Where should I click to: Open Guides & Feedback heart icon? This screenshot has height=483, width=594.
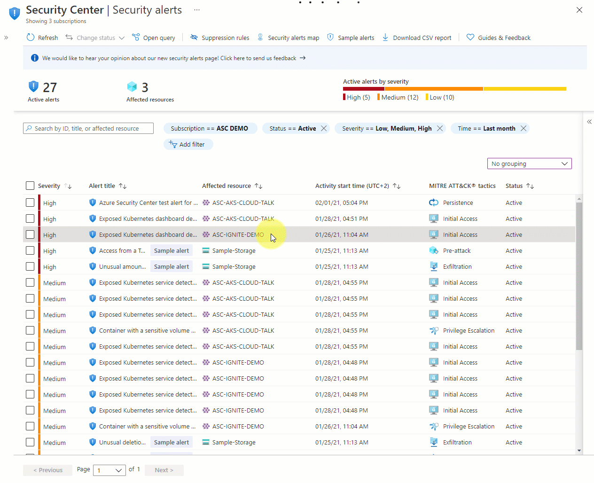470,37
